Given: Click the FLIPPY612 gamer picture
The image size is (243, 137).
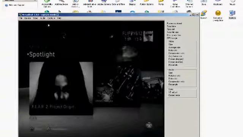Looking at the screenshot, I should (x=148, y=36).
